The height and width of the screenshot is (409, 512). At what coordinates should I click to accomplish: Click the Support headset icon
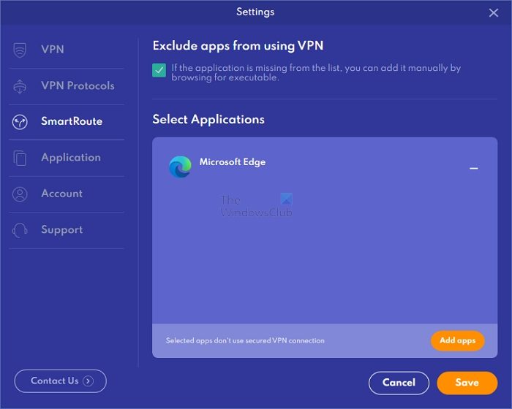[20, 230]
